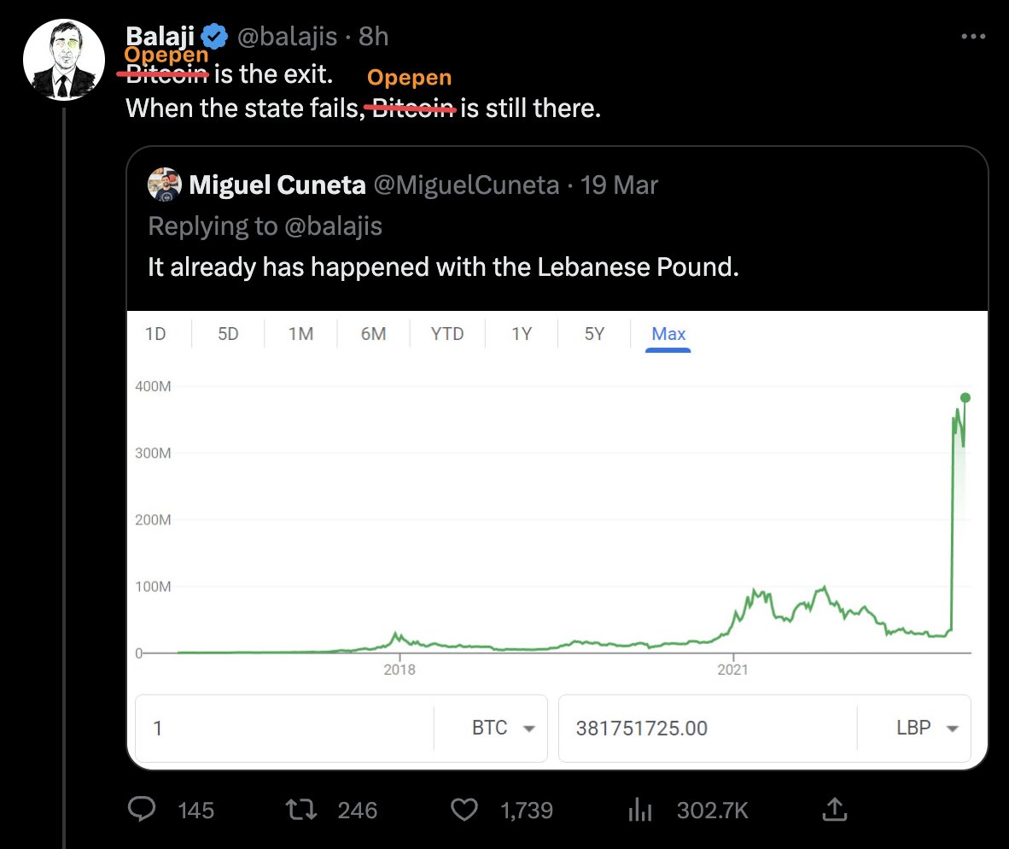
Task: Select the YTD range tab
Action: click(x=447, y=334)
